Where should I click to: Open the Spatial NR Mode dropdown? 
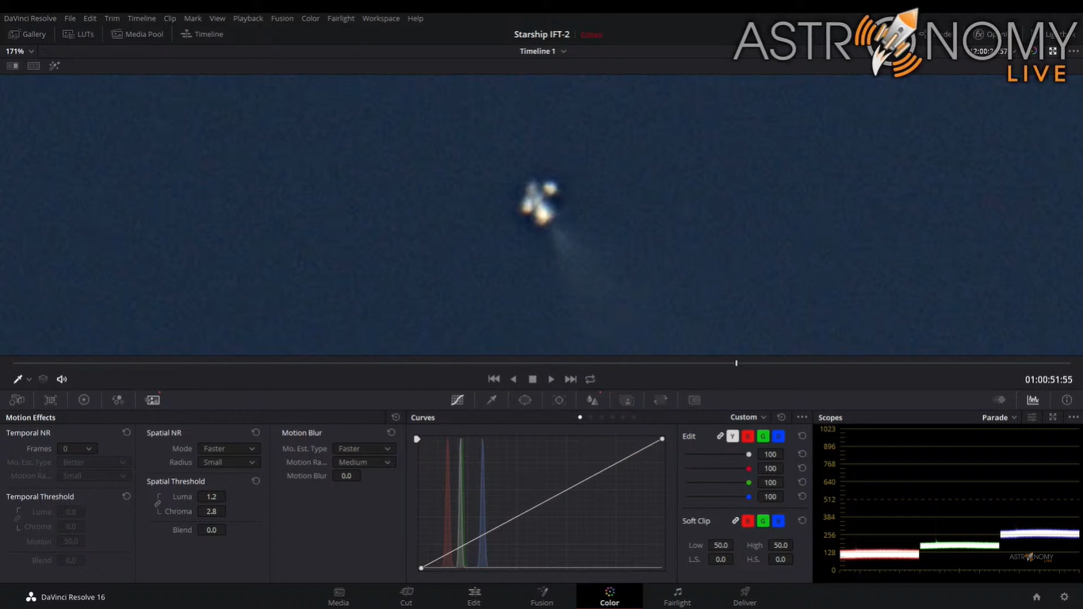pyautogui.click(x=228, y=449)
